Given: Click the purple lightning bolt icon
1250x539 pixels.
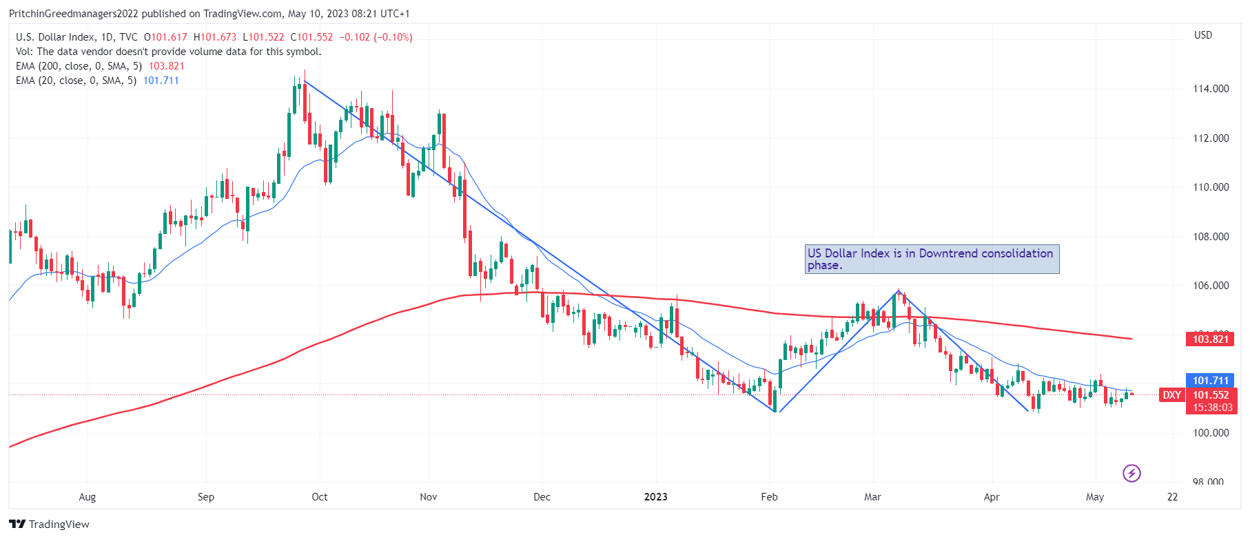Looking at the screenshot, I should [x=1131, y=473].
